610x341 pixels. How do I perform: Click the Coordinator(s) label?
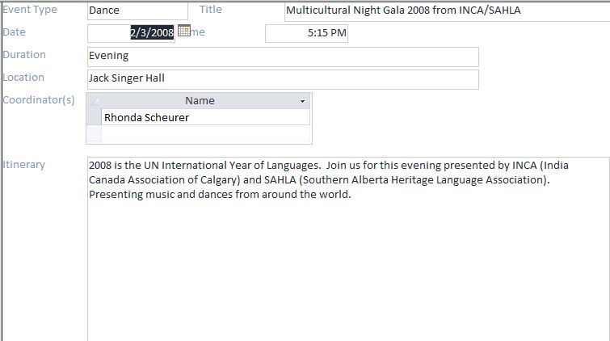point(39,100)
